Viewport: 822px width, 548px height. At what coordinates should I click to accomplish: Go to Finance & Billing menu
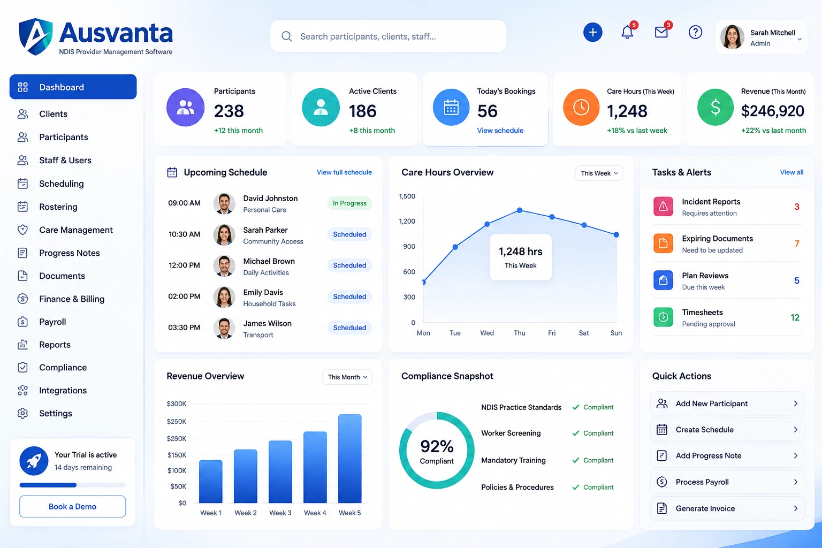click(x=73, y=299)
